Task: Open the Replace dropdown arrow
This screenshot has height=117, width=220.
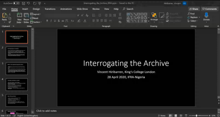Action: 199,17
